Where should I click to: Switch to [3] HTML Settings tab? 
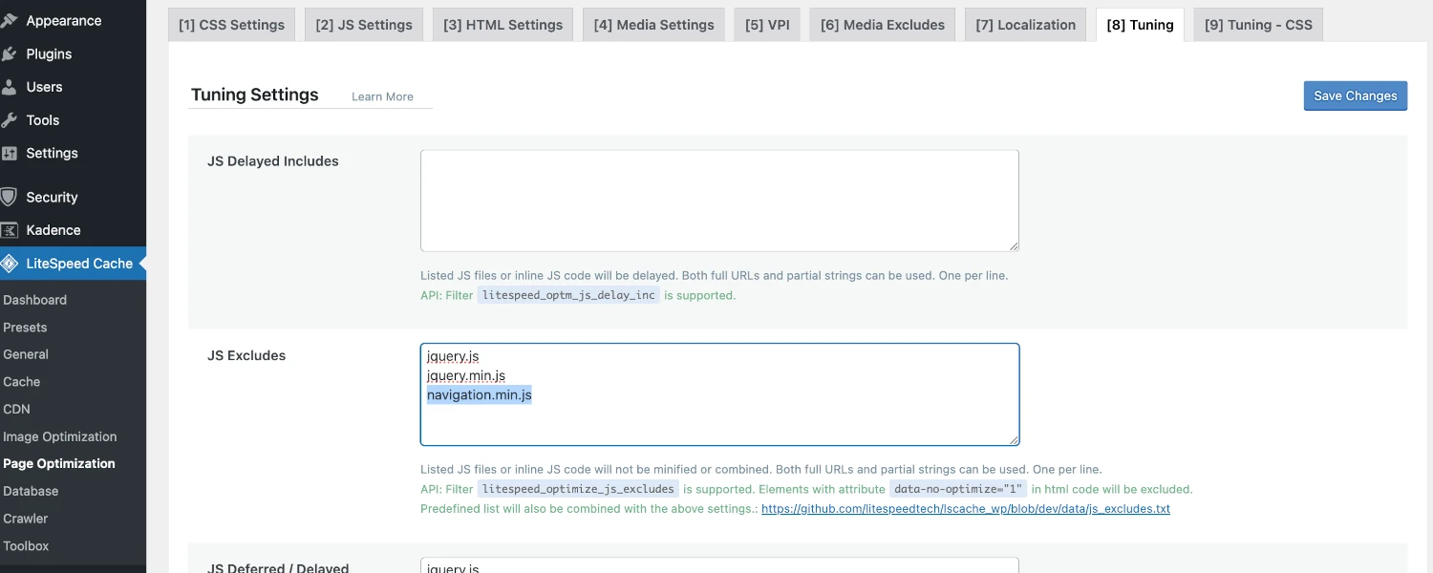click(x=503, y=25)
